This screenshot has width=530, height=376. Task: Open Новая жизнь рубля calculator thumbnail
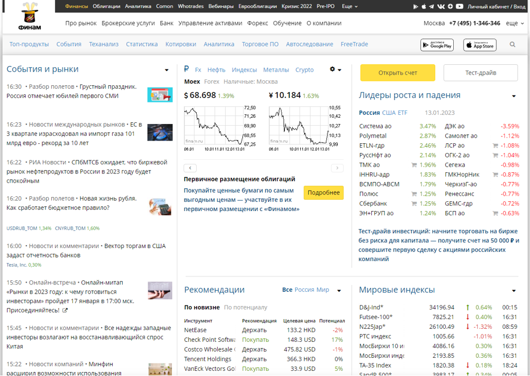[160, 206]
